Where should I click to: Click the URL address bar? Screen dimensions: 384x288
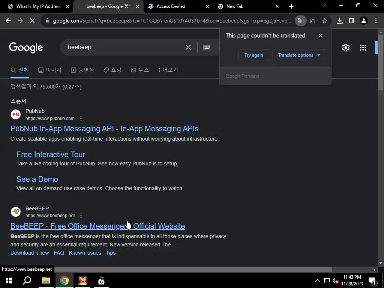pos(172,21)
